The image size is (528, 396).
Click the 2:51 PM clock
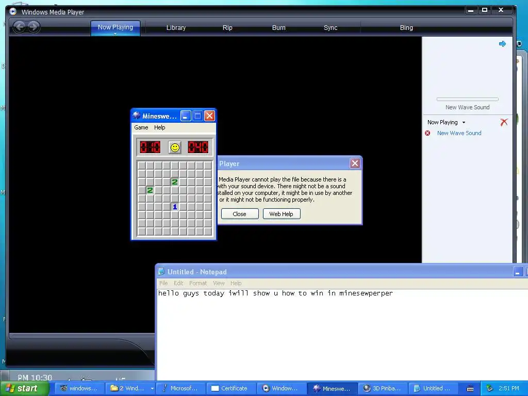pyautogui.click(x=509, y=388)
